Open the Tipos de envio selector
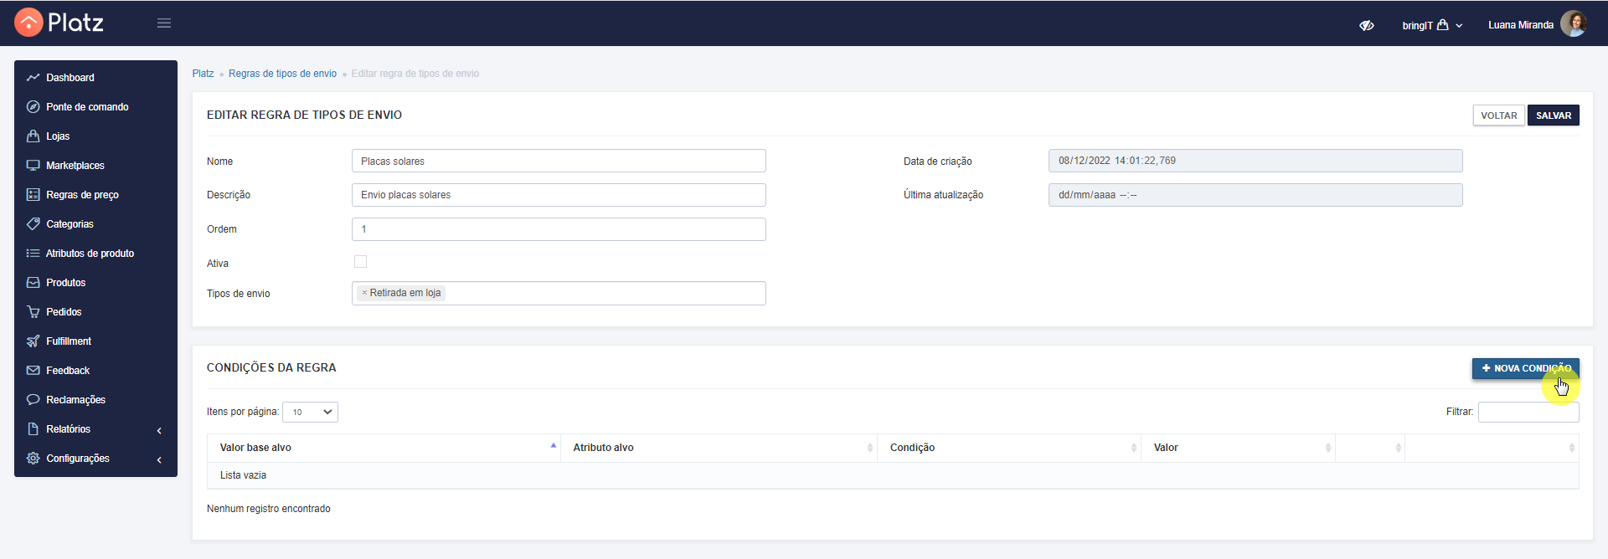 (559, 294)
